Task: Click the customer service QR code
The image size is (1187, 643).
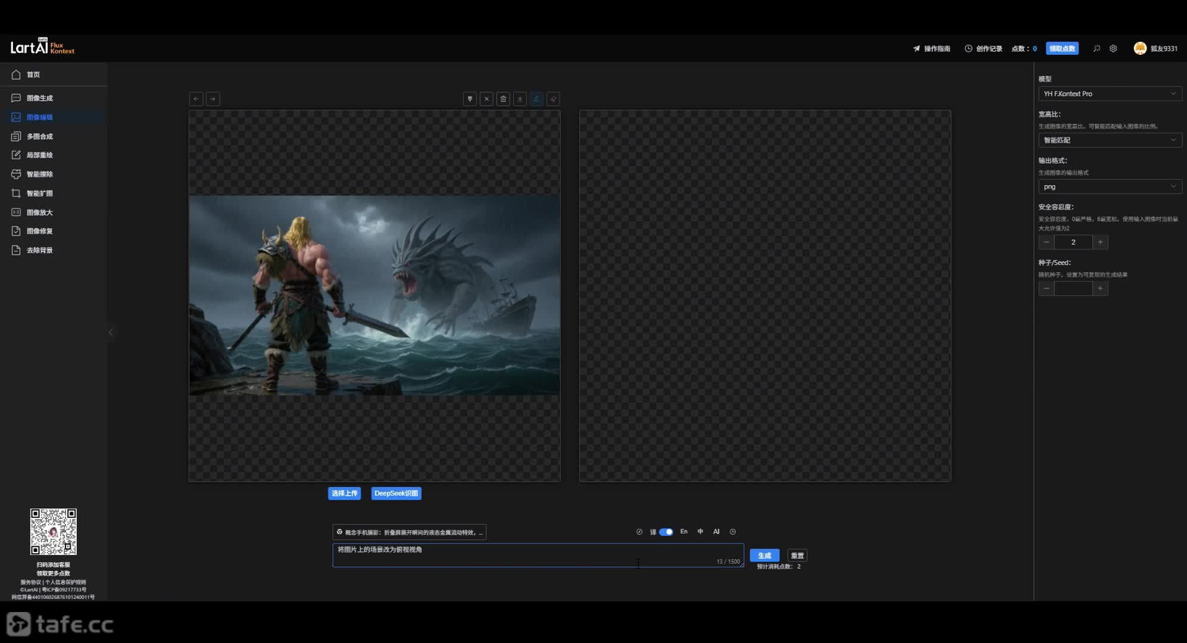Action: (54, 532)
